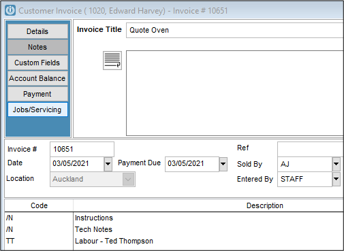Click the Code column header

39,205
